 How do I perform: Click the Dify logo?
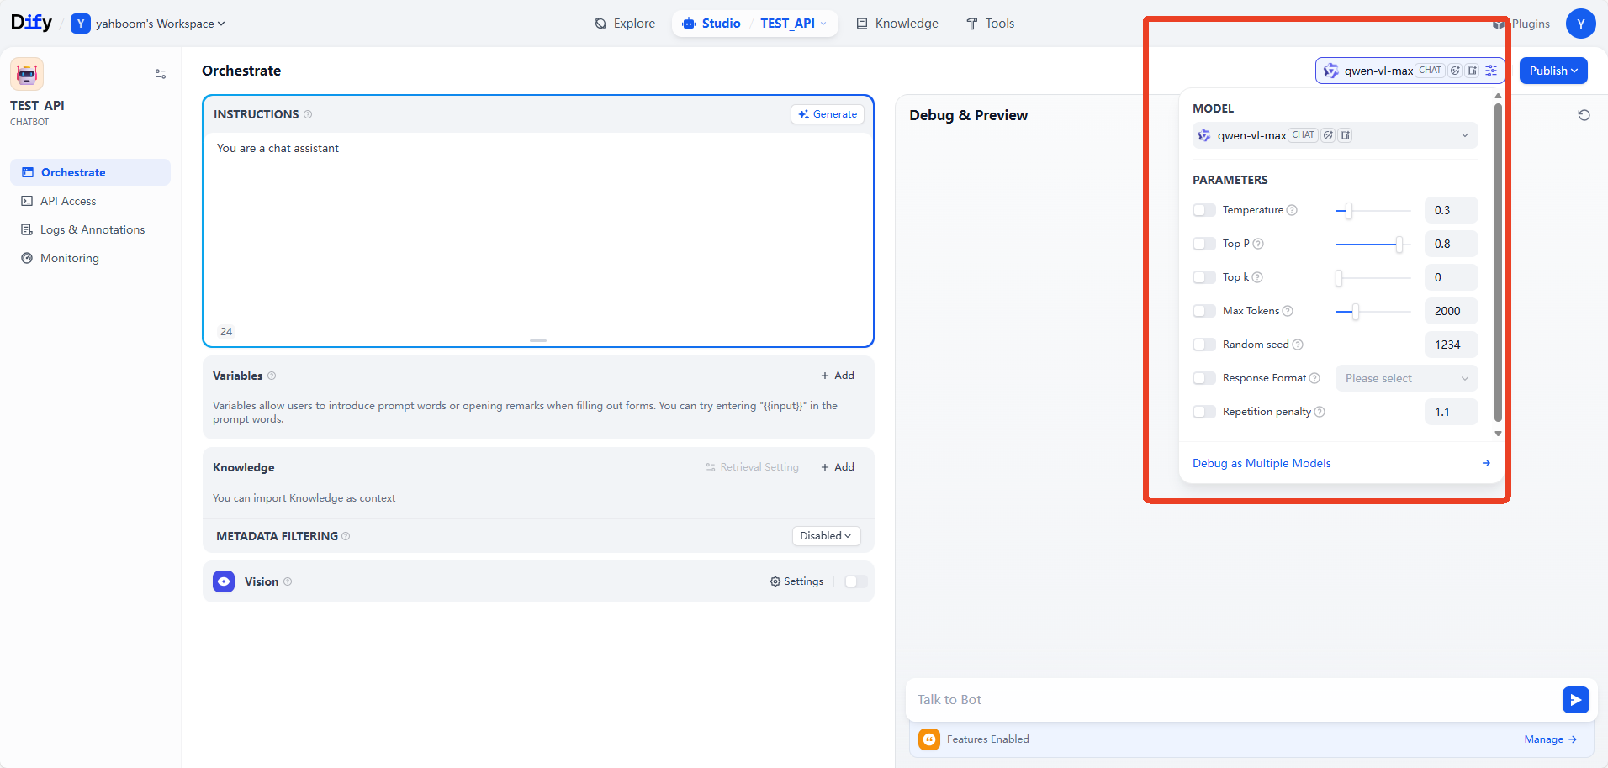(31, 23)
